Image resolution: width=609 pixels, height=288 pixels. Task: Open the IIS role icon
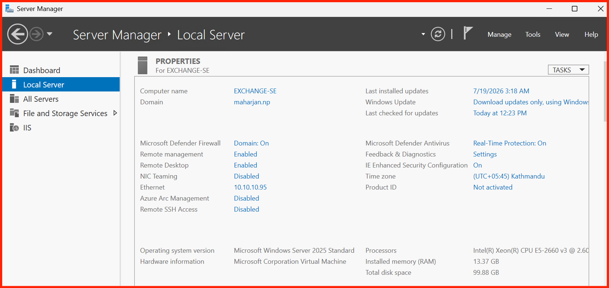[x=14, y=127]
